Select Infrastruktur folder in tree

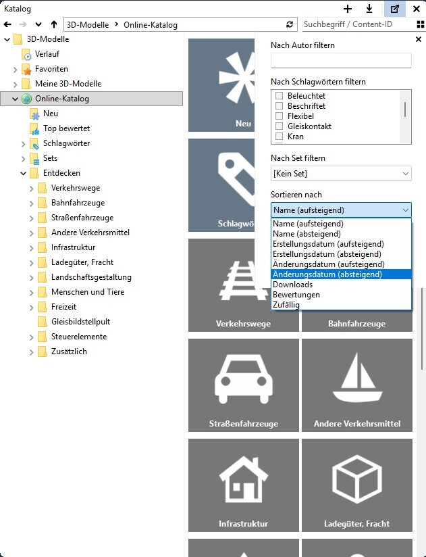(73, 247)
